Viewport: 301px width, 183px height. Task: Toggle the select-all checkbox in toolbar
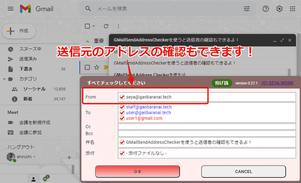point(87,26)
